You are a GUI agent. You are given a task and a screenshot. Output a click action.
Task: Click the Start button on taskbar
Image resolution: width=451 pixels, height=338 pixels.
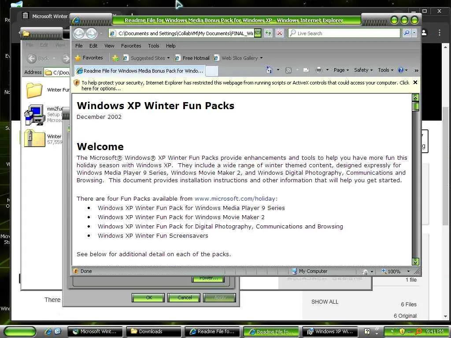coord(20,332)
